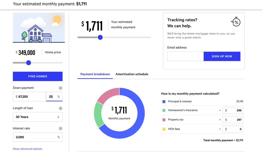Click the Sign Up Now button
This screenshot has height=153, width=262.
tap(222, 56)
